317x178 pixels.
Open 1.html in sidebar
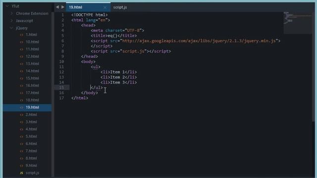pos(31,35)
